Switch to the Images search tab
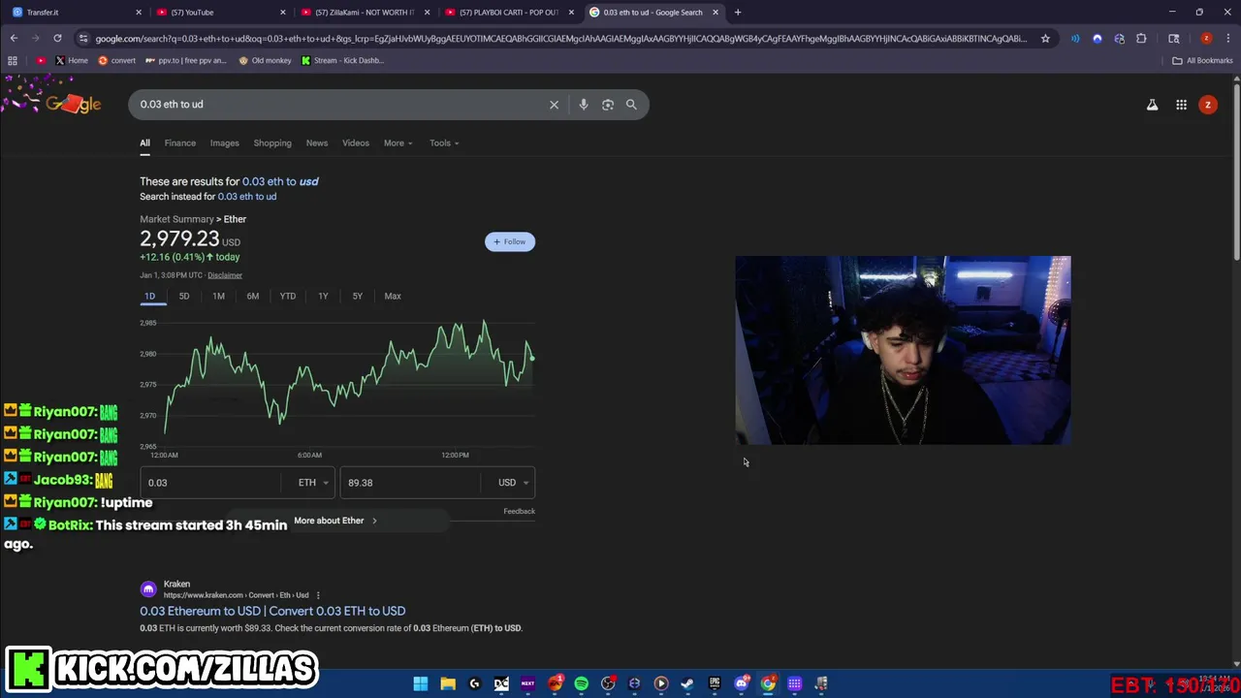Viewport: 1241px width, 698px height. click(224, 143)
